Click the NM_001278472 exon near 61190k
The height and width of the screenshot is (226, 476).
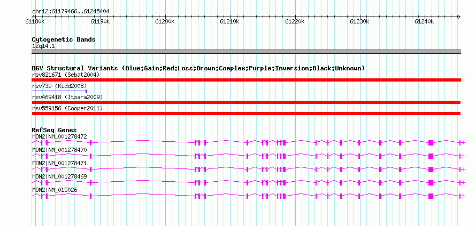(x=91, y=143)
